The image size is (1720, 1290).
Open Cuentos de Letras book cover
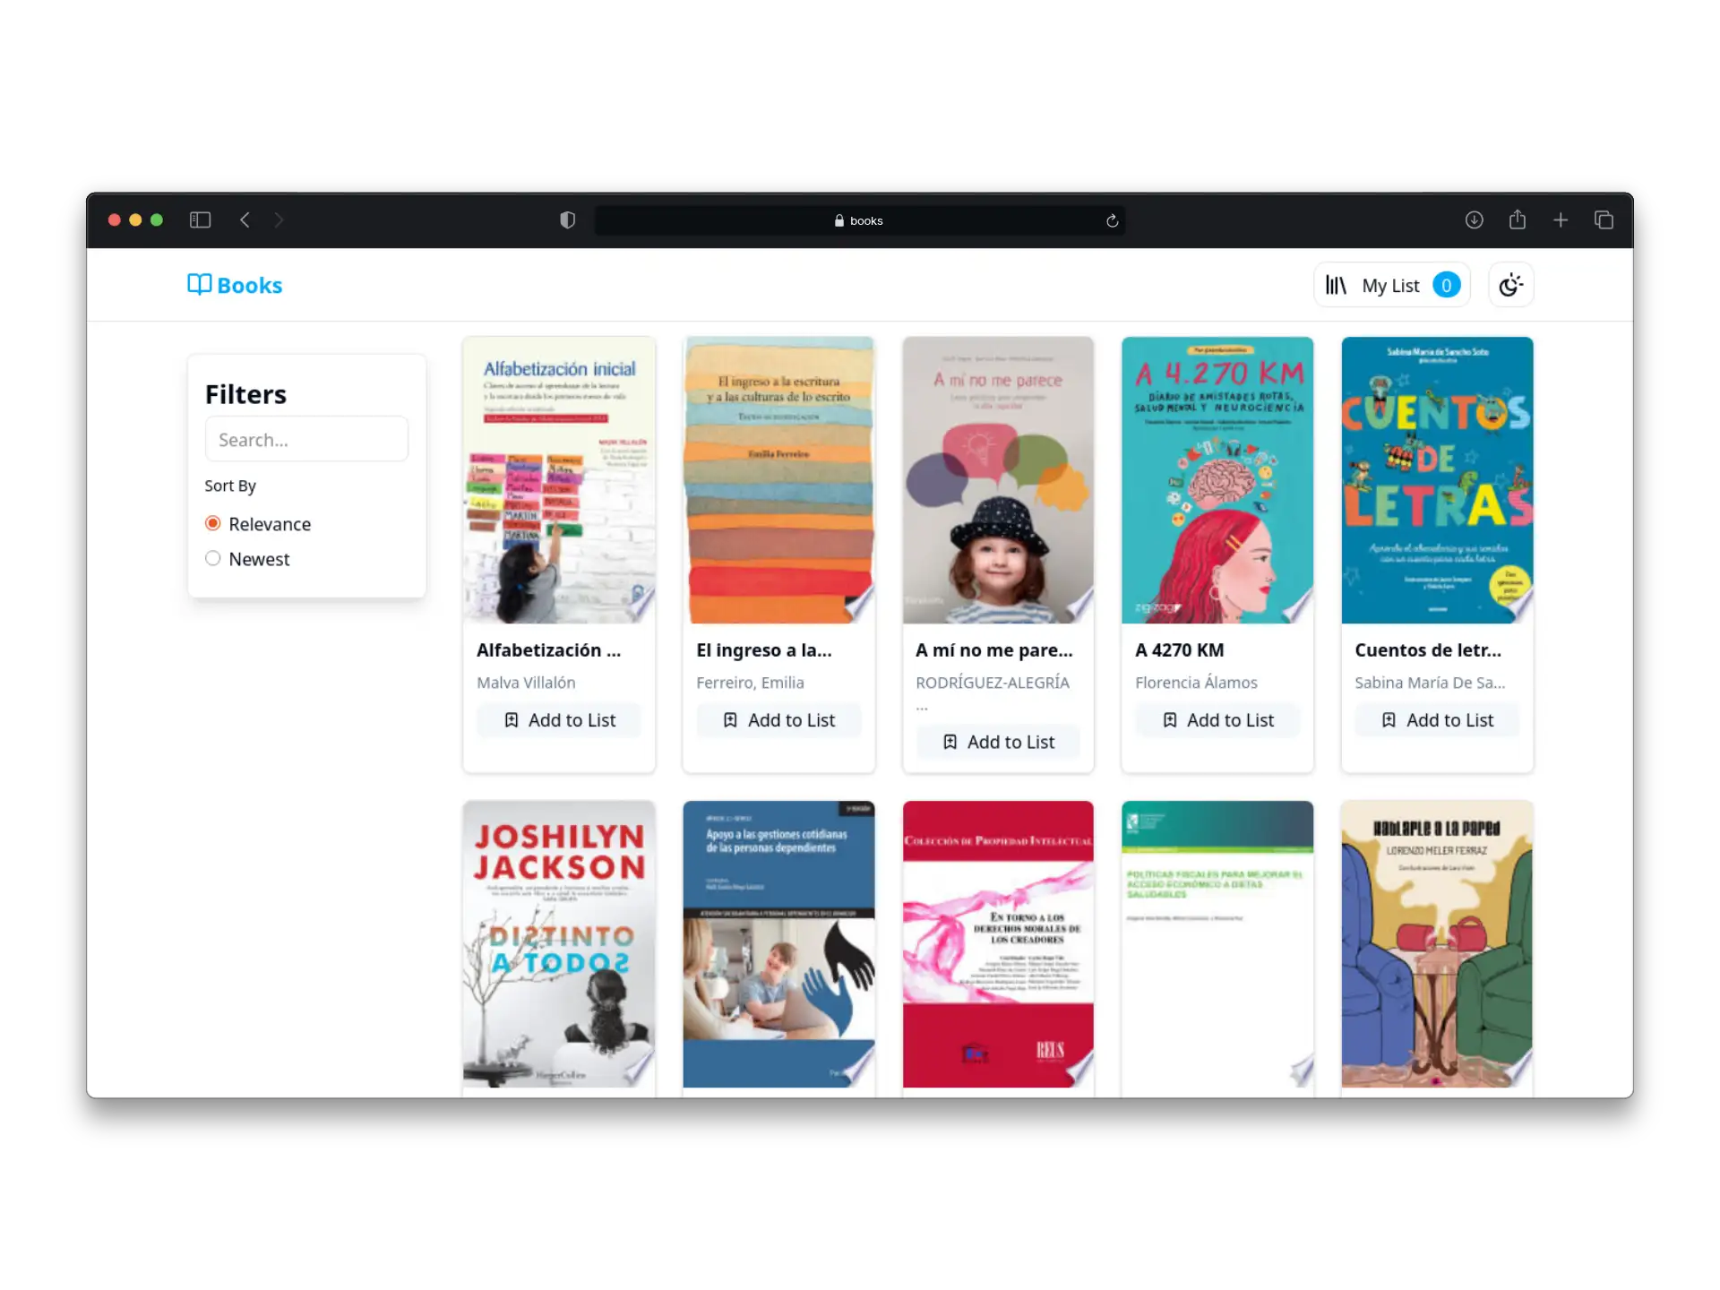(1437, 480)
